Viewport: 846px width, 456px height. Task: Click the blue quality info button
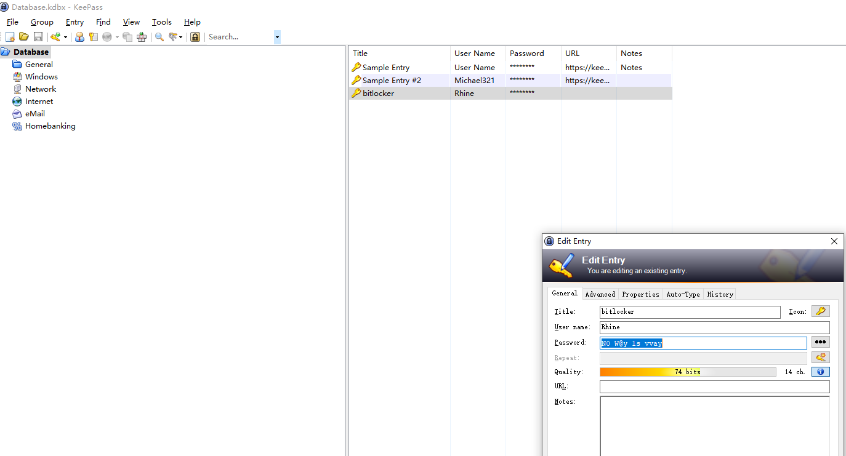click(x=820, y=372)
